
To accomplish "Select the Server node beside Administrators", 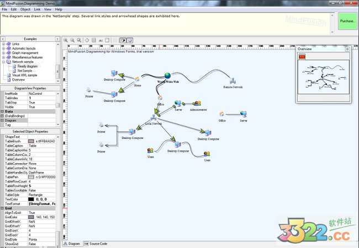I will tap(178, 104).
